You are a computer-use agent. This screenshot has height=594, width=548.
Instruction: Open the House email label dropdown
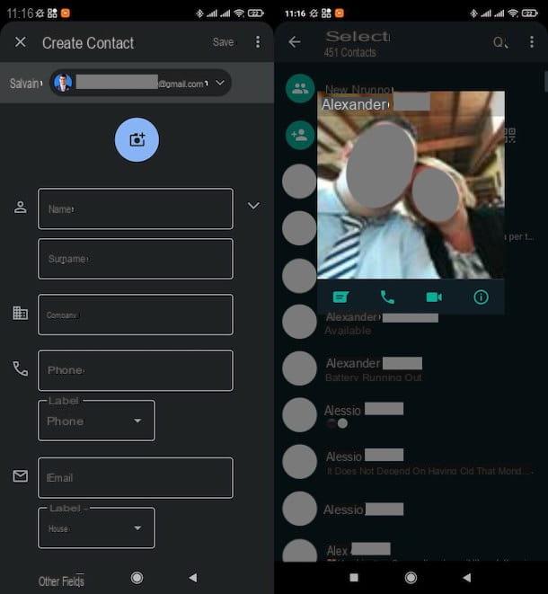96,528
